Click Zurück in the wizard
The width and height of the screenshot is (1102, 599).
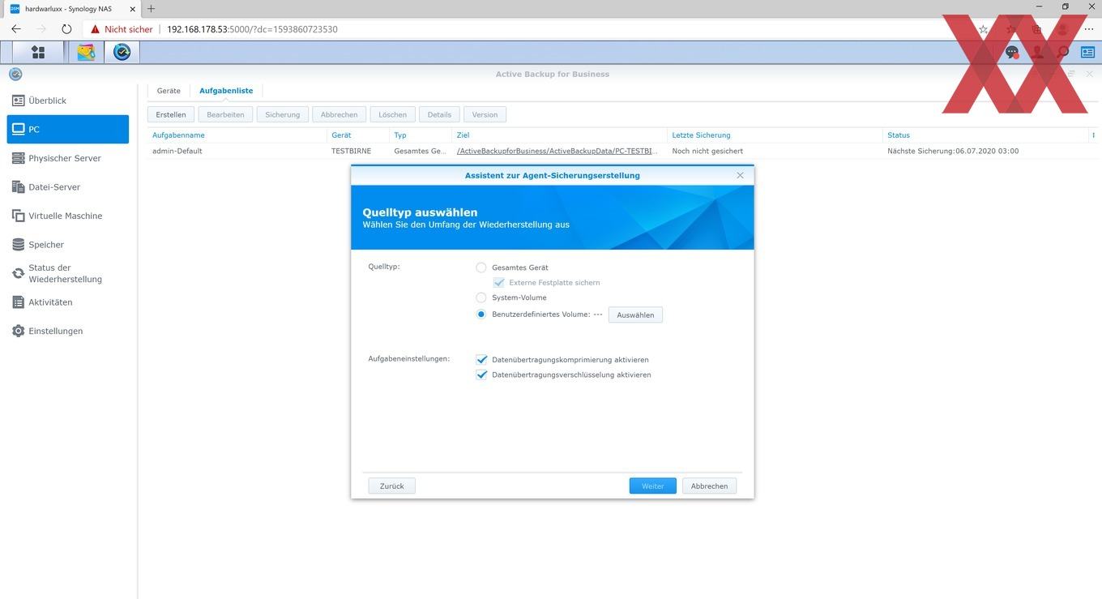pos(392,486)
